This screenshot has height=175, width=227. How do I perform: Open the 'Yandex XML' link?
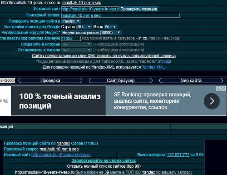pos(153,67)
